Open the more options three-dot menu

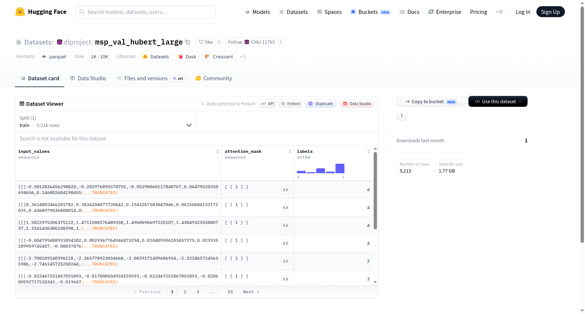(x=402, y=115)
